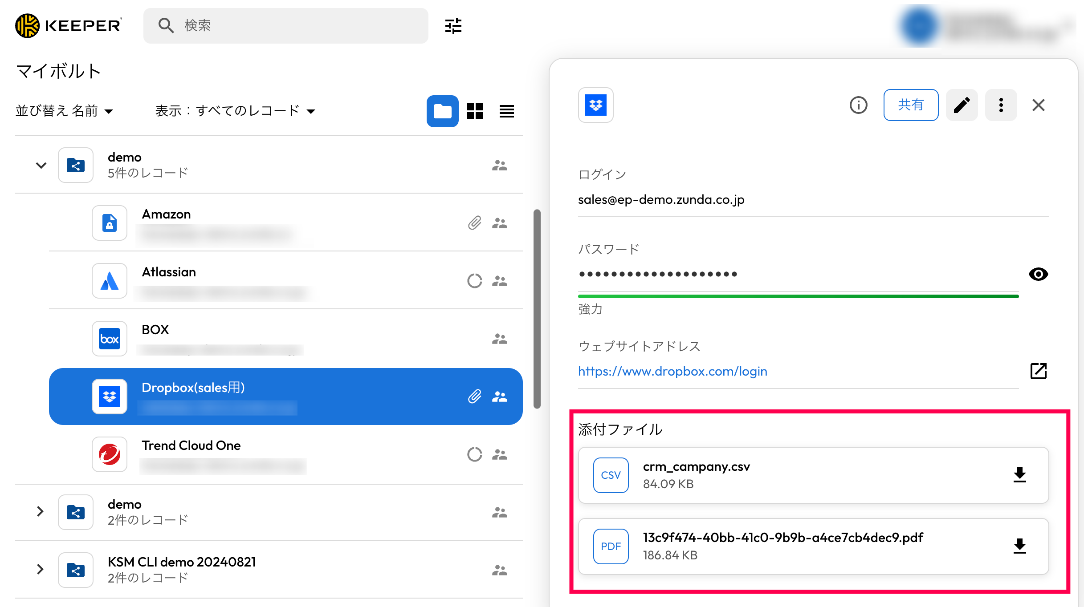The image size is (1084, 607).
Task: Click the record list scrollbar
Action: click(537, 309)
